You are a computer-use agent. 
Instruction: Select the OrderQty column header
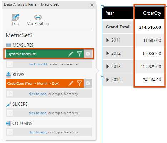pos(150,13)
